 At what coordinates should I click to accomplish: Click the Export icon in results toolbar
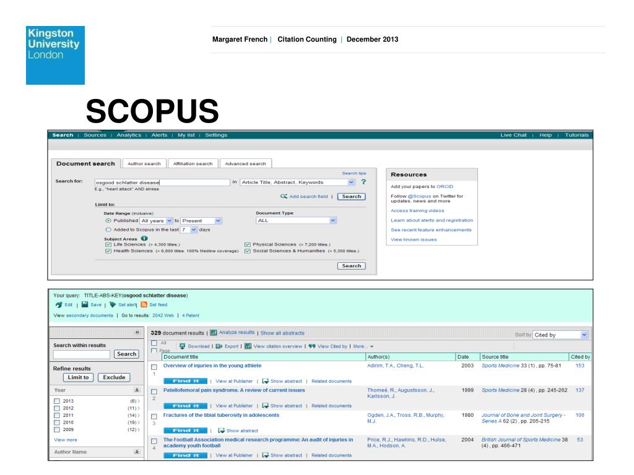[219, 346]
